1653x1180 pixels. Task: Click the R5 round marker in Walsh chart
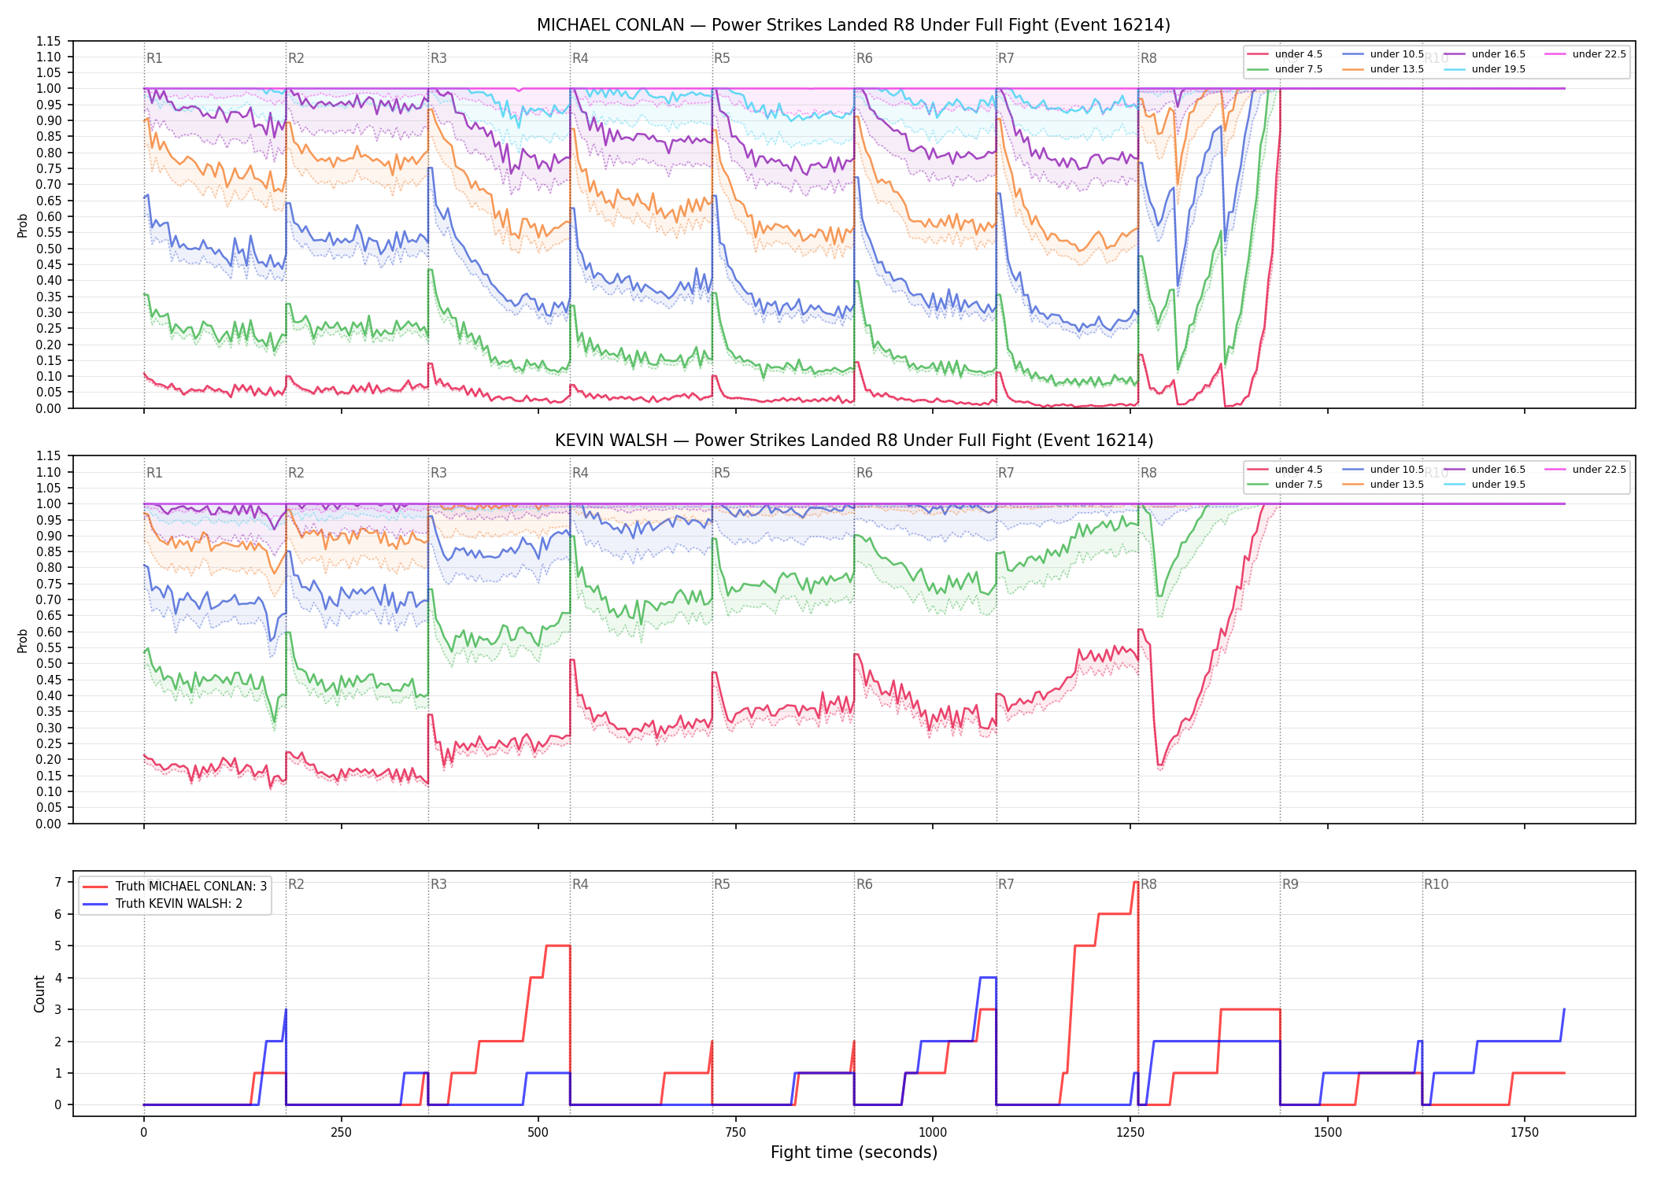[x=722, y=473]
